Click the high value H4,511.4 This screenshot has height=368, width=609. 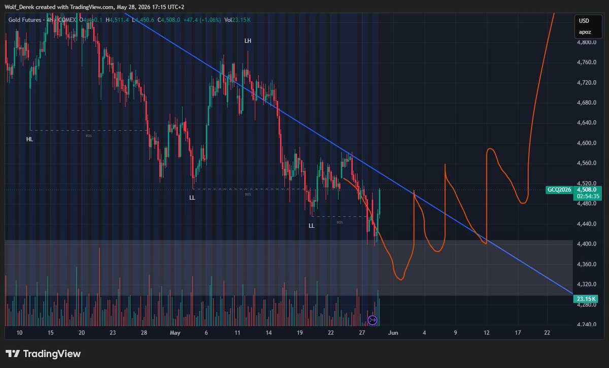point(117,19)
